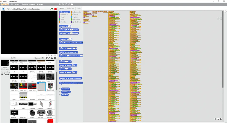Select the Événements block category
Viewport: 227px width, 123px height.
coord(76,12)
